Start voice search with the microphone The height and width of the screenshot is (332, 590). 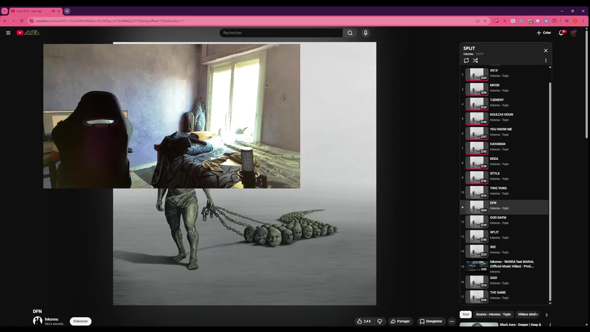point(366,33)
